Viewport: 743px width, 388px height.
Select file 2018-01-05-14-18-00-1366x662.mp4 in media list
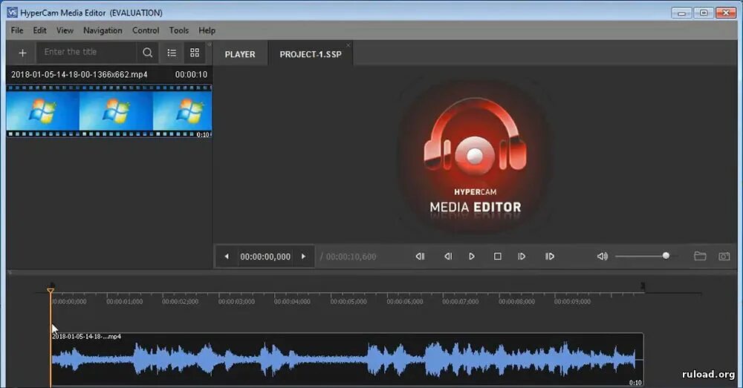point(80,75)
